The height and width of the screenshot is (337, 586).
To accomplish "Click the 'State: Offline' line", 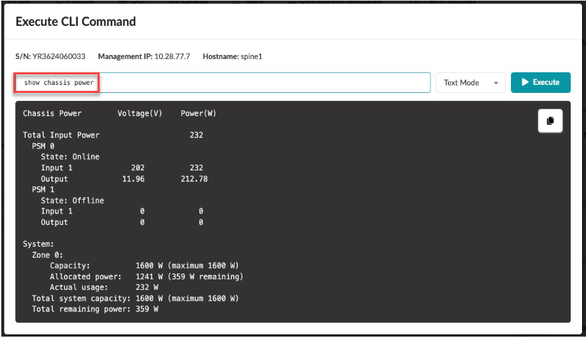I will click(72, 200).
